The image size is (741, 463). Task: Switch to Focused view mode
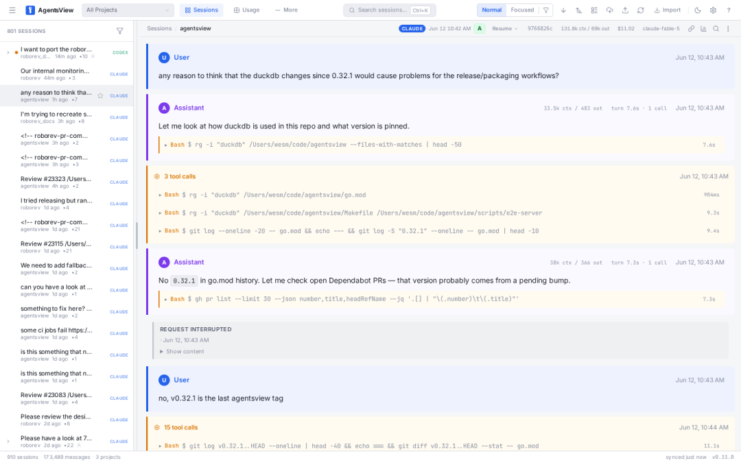[522, 10]
